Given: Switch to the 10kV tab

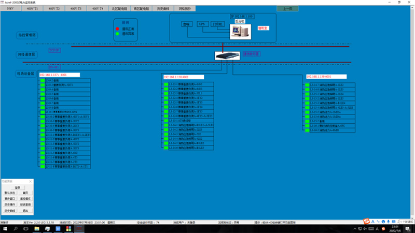Looking at the screenshot, I should pos(10,9).
